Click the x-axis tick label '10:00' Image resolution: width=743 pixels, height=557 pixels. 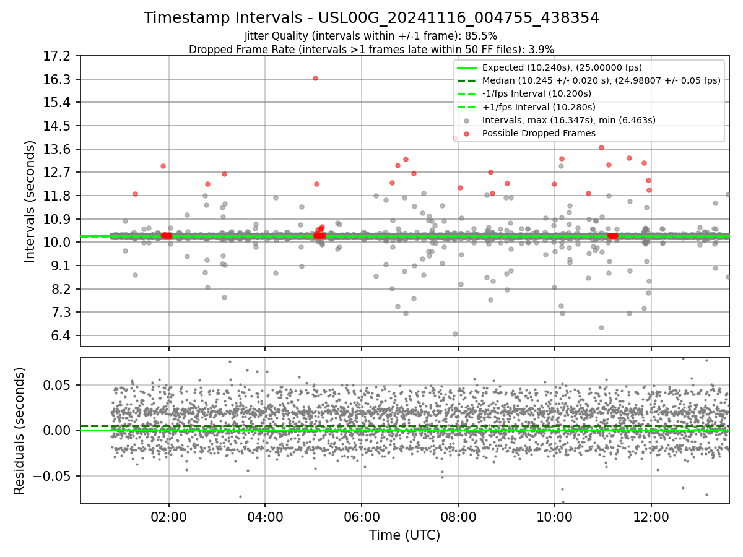click(554, 516)
